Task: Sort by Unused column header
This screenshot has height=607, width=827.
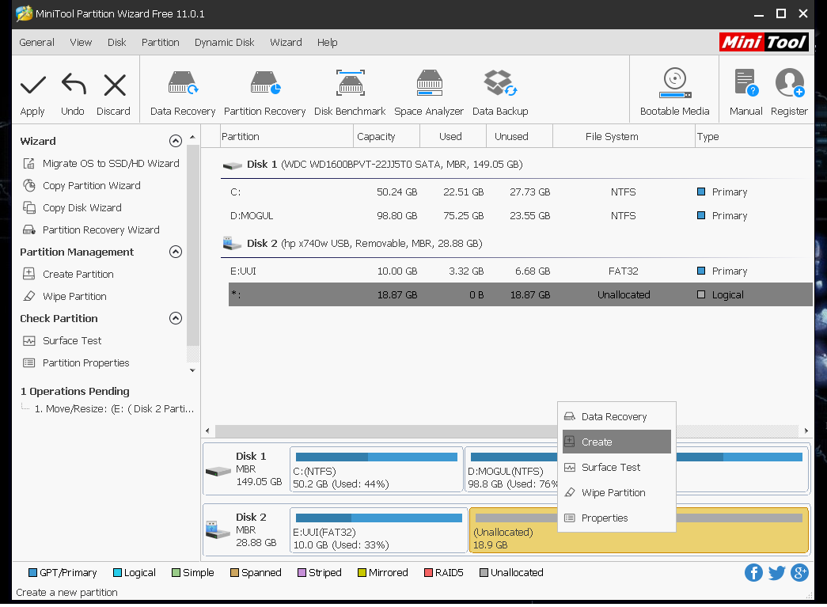Action: [x=519, y=137]
